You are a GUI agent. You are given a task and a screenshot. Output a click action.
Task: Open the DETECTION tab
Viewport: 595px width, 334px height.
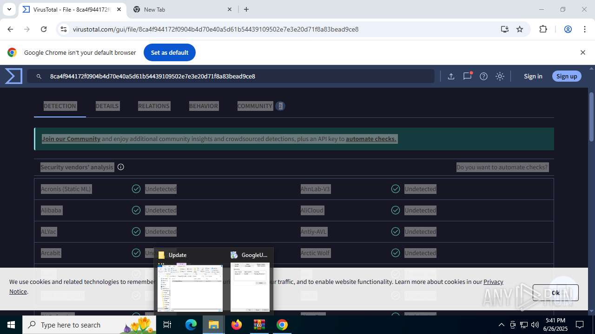[x=60, y=106]
